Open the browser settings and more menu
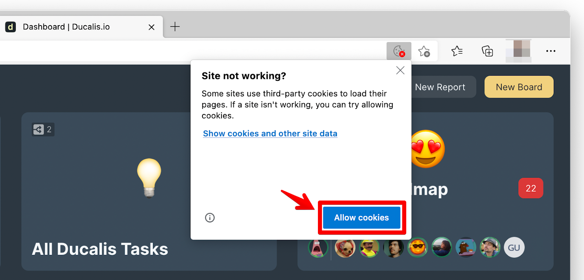 pos(551,51)
